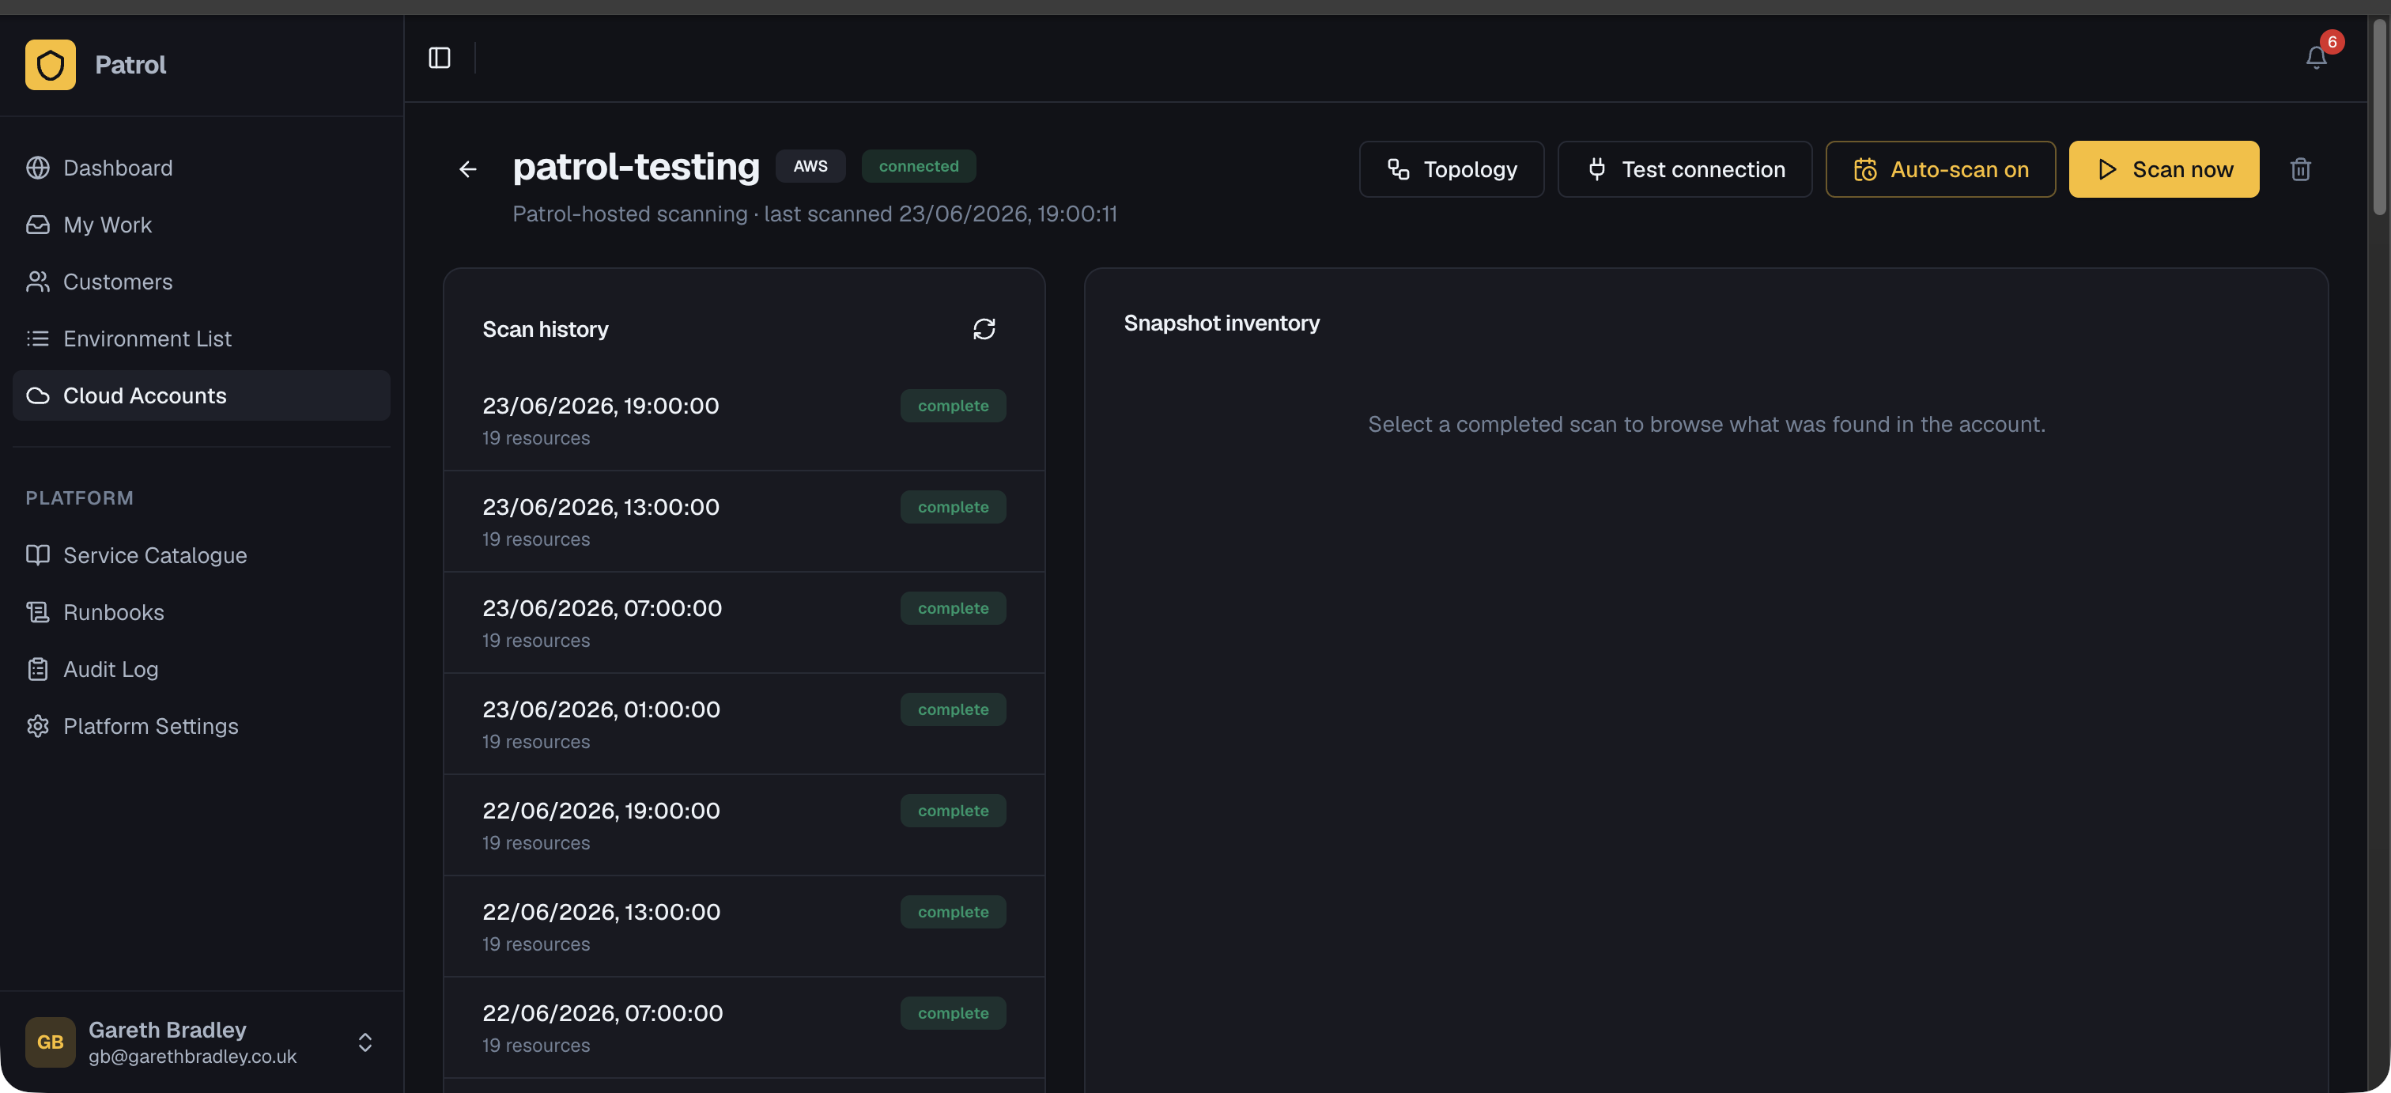2391x1093 pixels.
Task: Go to Runbooks
Action: pyautogui.click(x=202, y=612)
